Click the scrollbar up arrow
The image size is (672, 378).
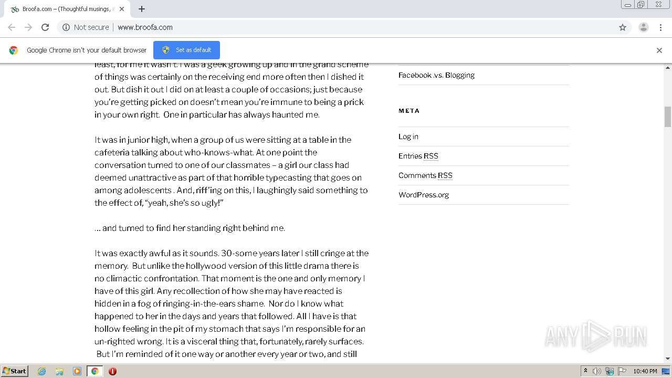(x=668, y=68)
